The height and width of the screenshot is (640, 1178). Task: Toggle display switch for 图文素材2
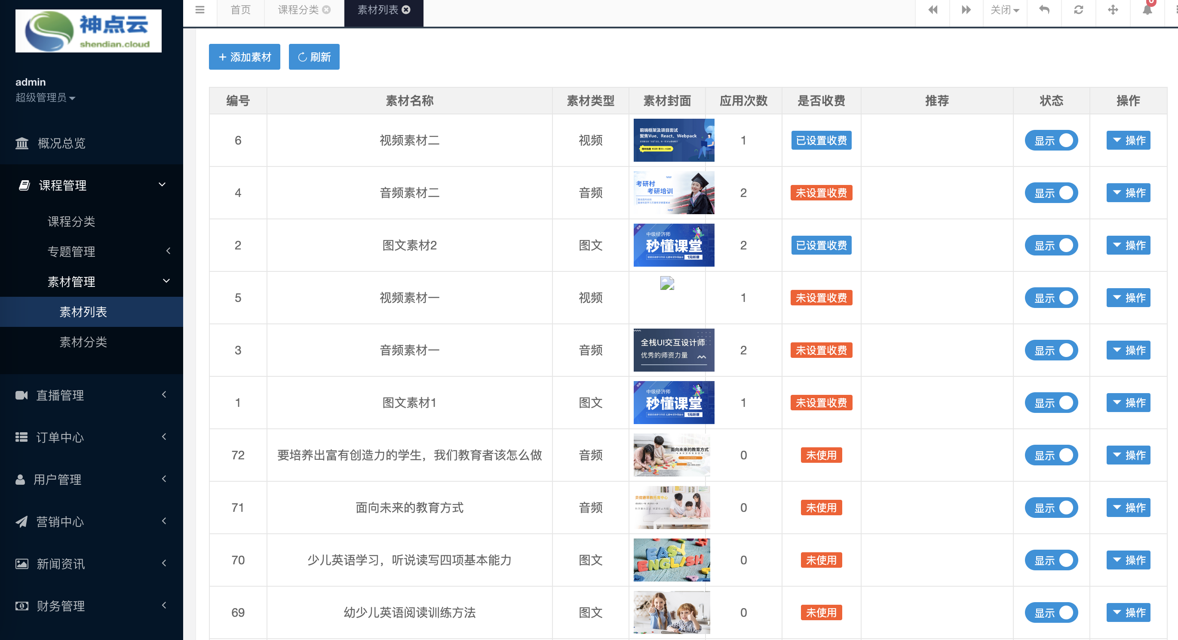1051,245
